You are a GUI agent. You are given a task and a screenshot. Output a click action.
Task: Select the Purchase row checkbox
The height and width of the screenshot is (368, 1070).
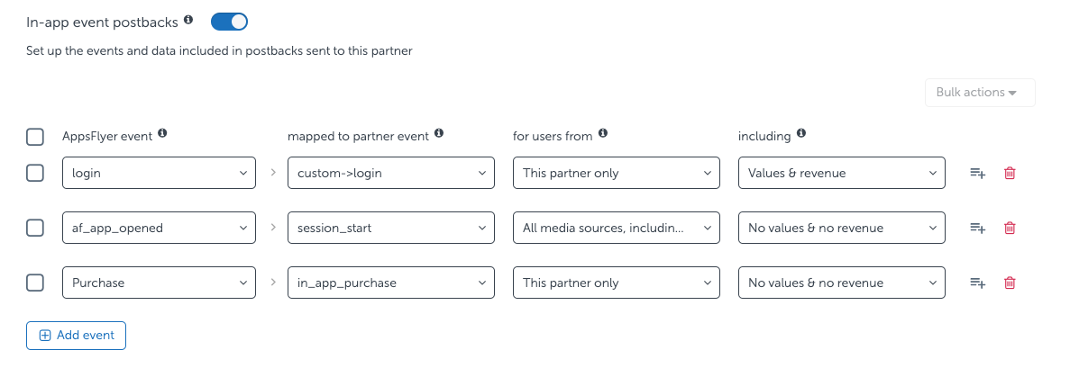35,283
